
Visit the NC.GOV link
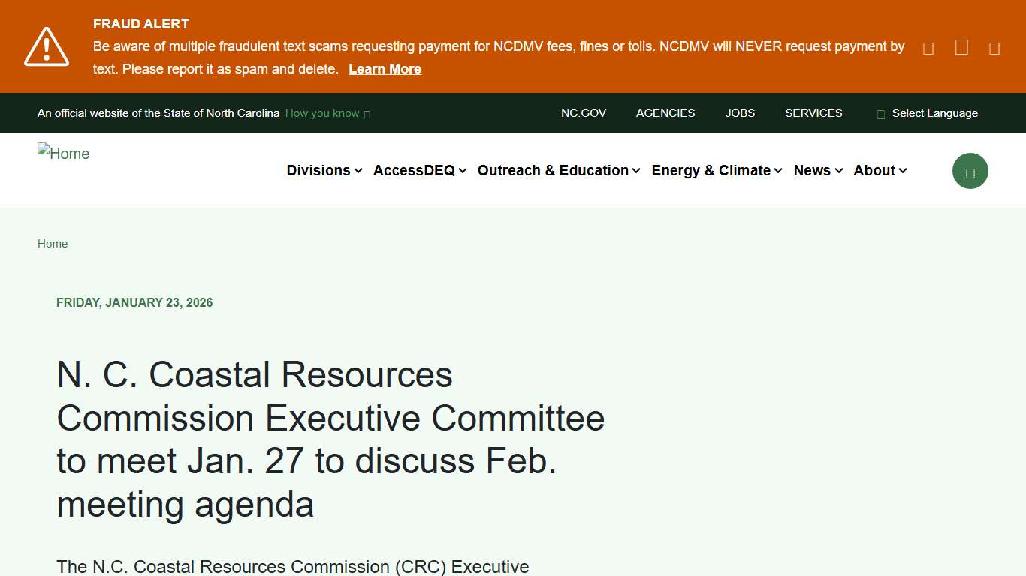pyautogui.click(x=584, y=113)
